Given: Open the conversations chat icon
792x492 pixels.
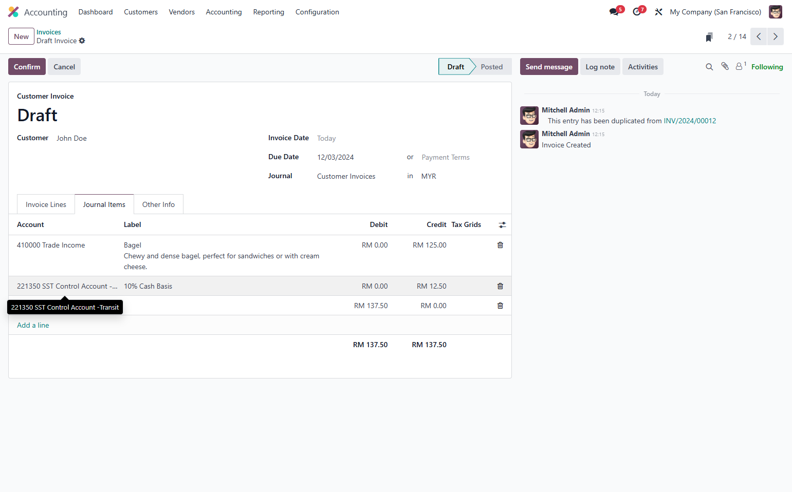Looking at the screenshot, I should (x=614, y=12).
